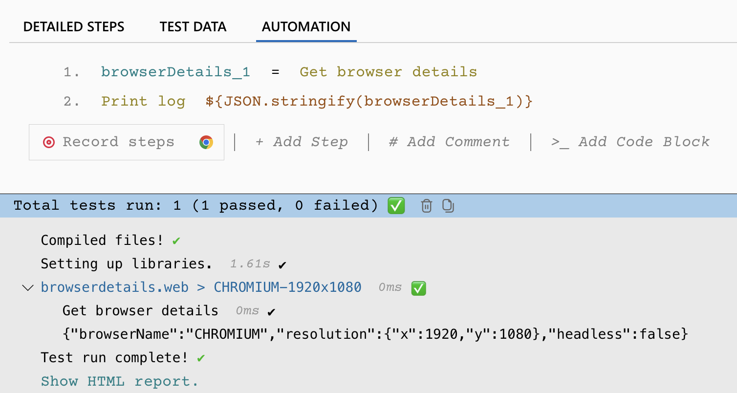The image size is (737, 393).
Task: Click the browserdetails.web > CHROMIUM-1920x1080 result title
Action: tap(201, 287)
